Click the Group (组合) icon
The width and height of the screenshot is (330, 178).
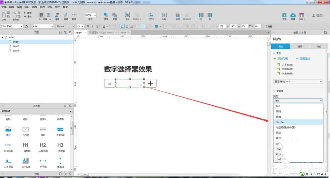click(x=127, y=15)
